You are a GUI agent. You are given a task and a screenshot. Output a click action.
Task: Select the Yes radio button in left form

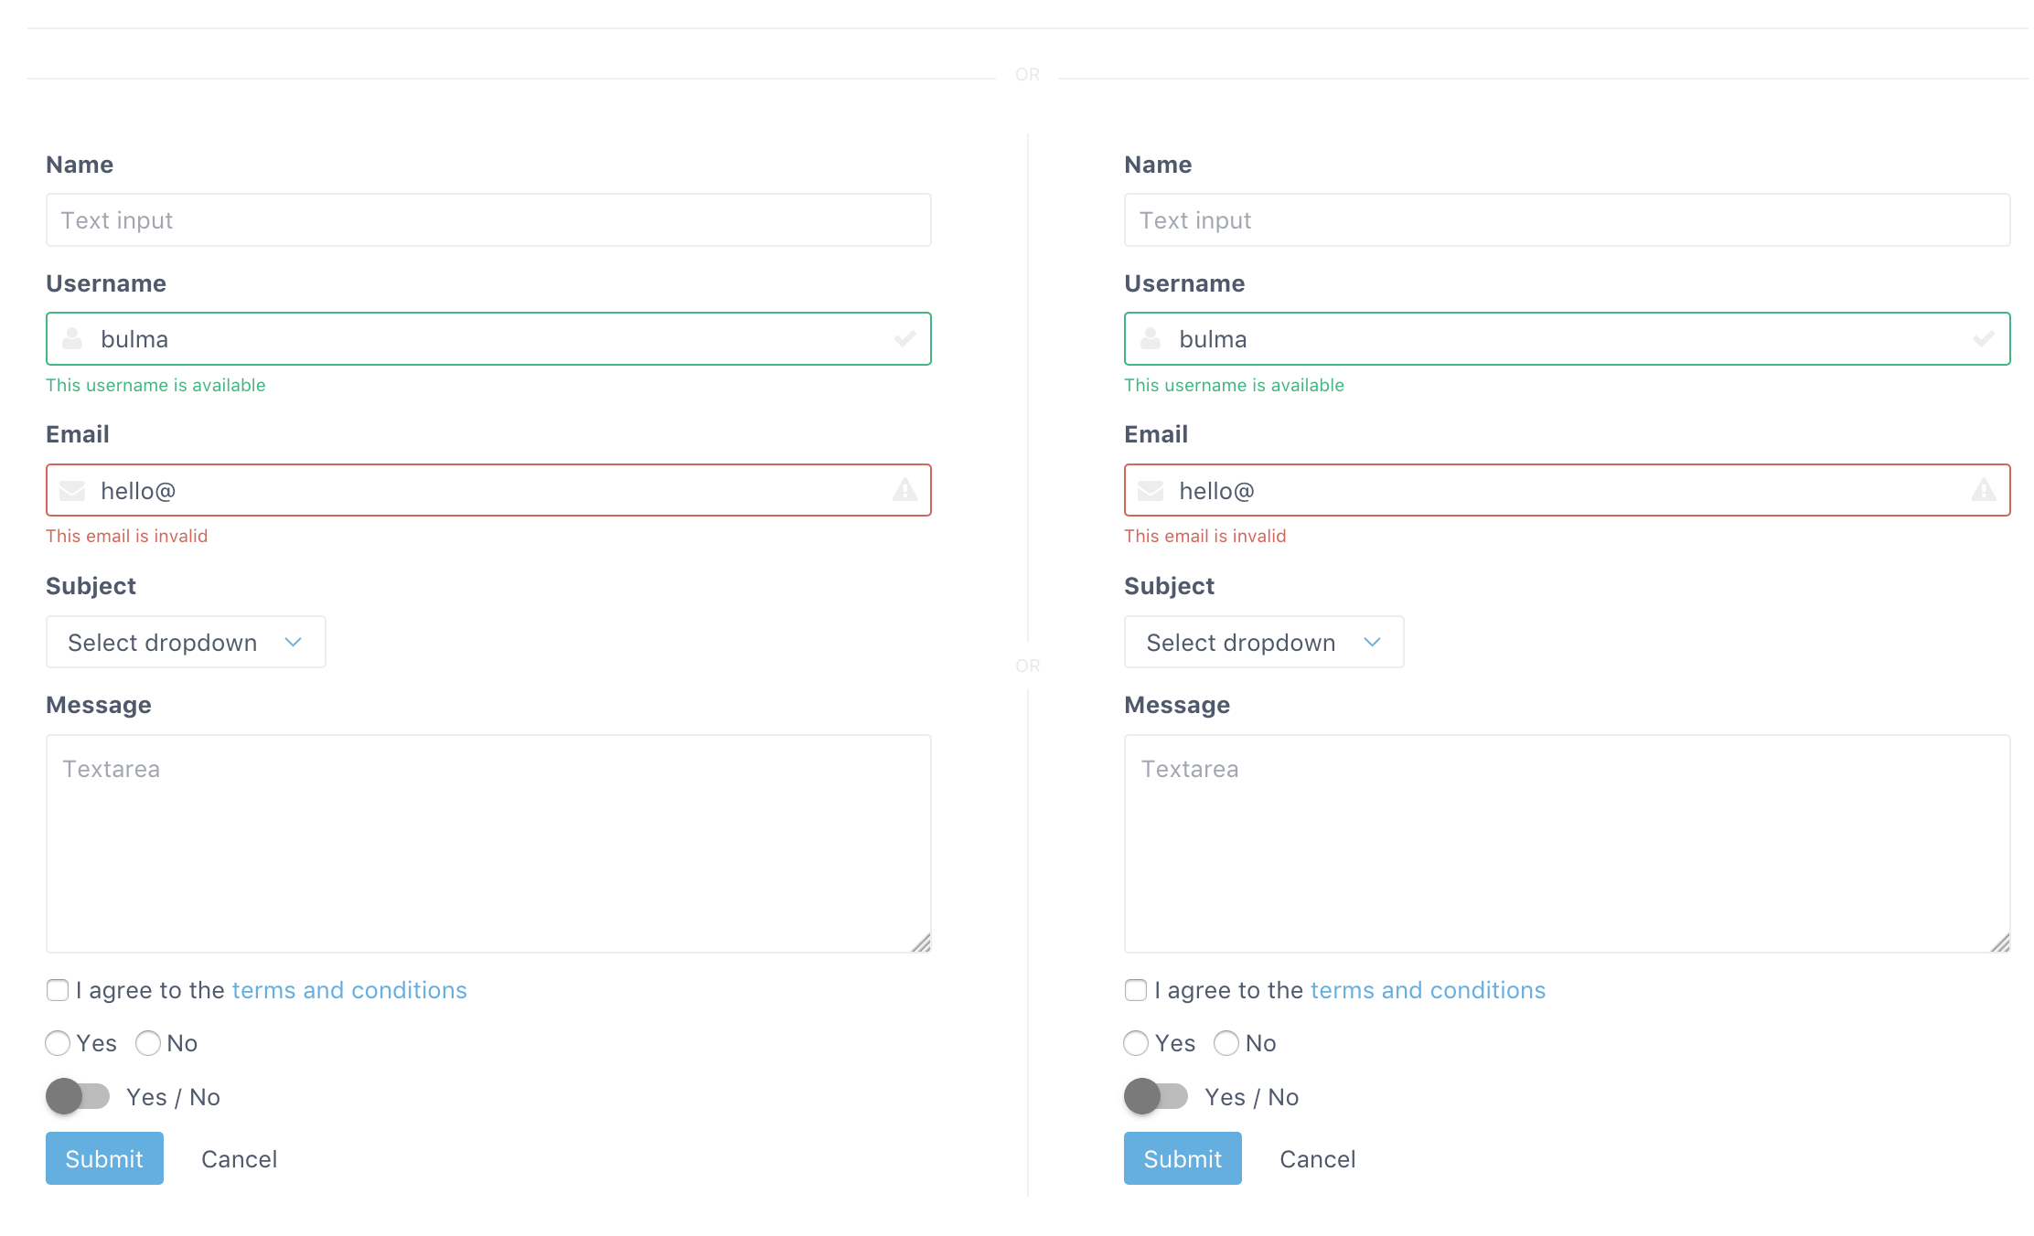pos(58,1043)
